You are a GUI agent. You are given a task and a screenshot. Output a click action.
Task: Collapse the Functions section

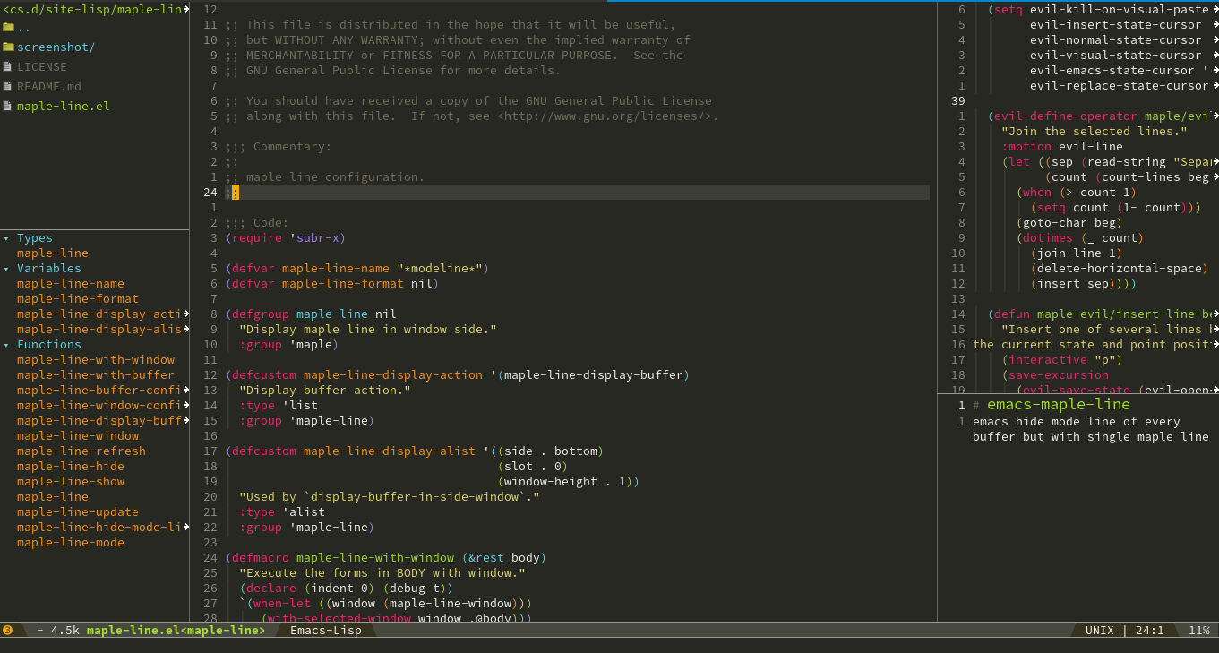tap(6, 345)
